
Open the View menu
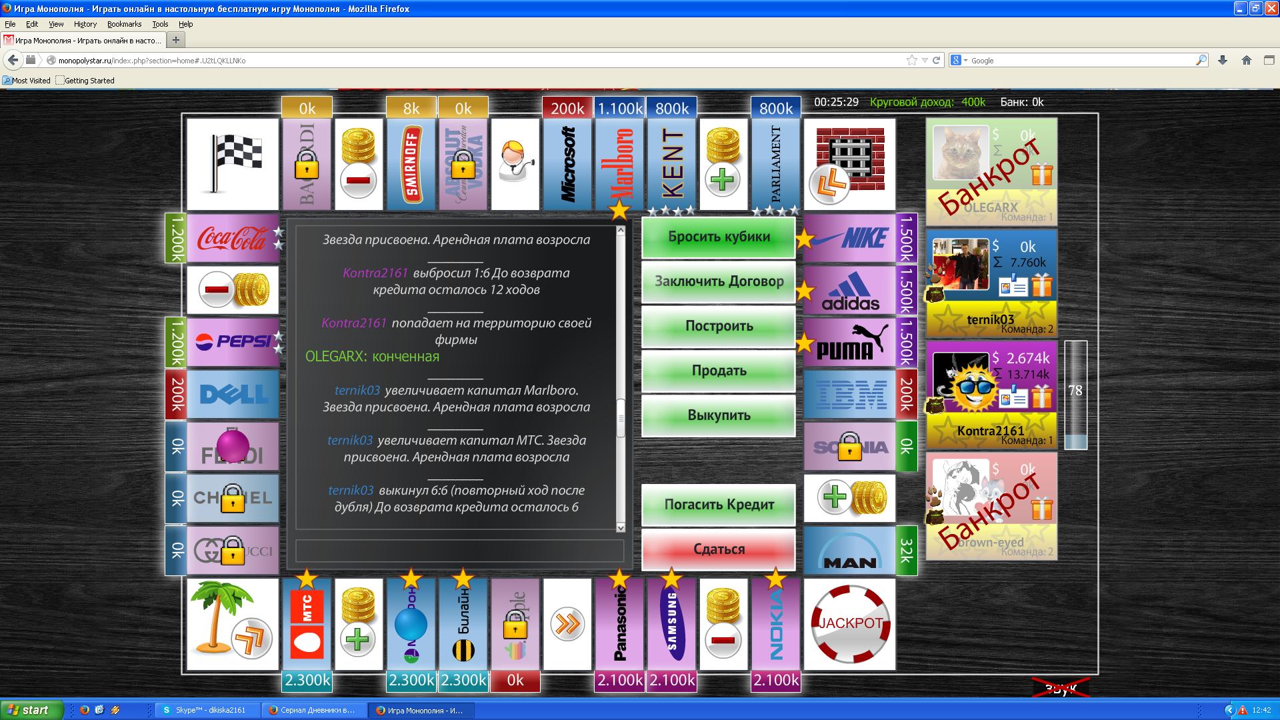point(56,24)
